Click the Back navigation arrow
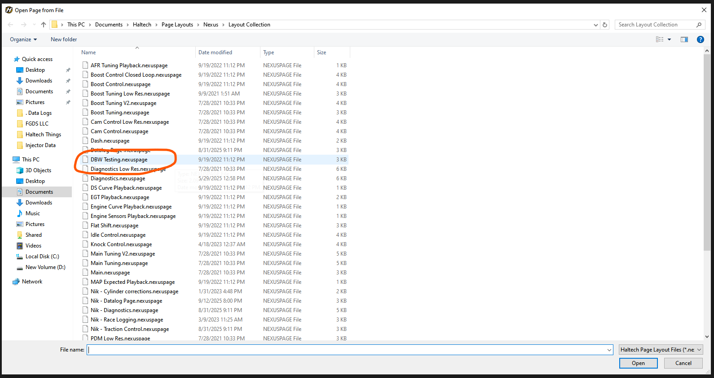 (11, 25)
